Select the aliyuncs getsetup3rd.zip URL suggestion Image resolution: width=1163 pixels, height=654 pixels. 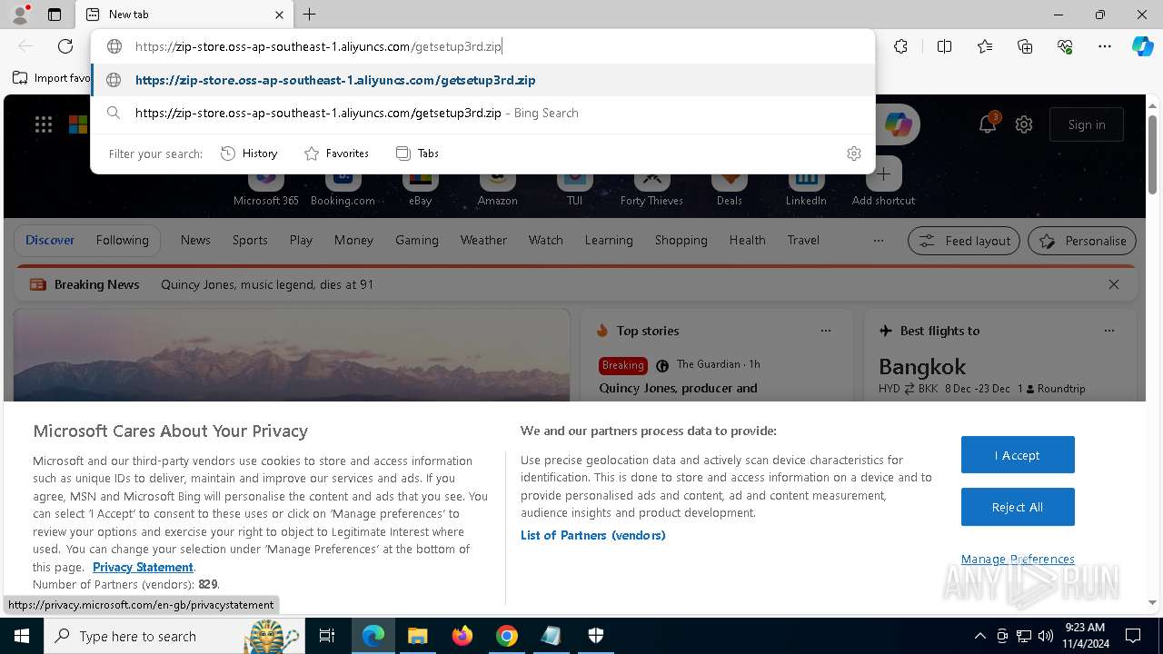pyautogui.click(x=482, y=80)
